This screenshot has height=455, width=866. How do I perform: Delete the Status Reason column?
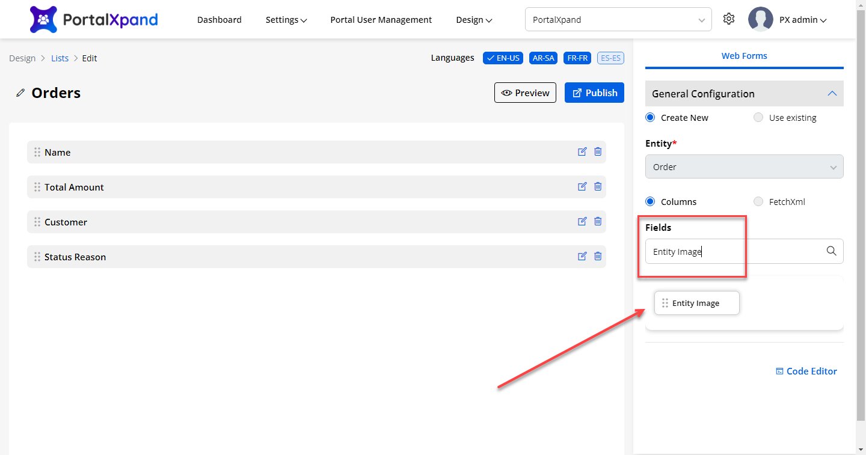(x=598, y=257)
